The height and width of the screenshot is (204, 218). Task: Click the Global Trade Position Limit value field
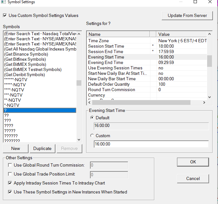click(x=109, y=175)
